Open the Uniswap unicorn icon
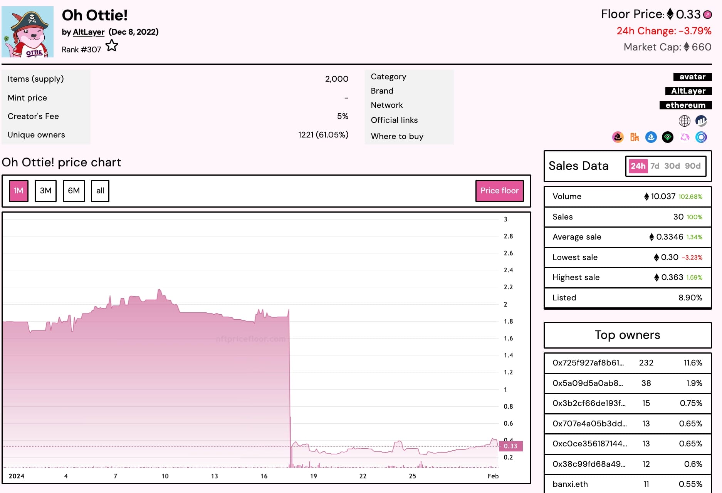Viewport: 722px width, 493px height. tap(684, 137)
